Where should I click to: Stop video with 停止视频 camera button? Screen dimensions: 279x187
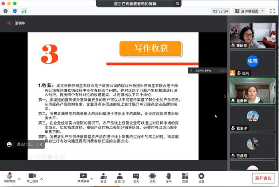[32, 177]
